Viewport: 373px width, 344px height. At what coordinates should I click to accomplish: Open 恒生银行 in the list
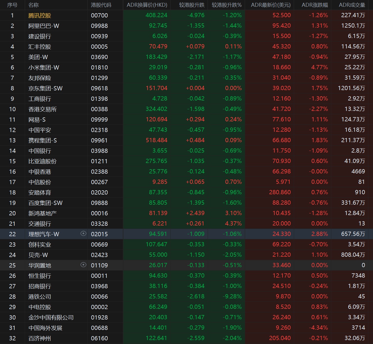(x=40, y=276)
